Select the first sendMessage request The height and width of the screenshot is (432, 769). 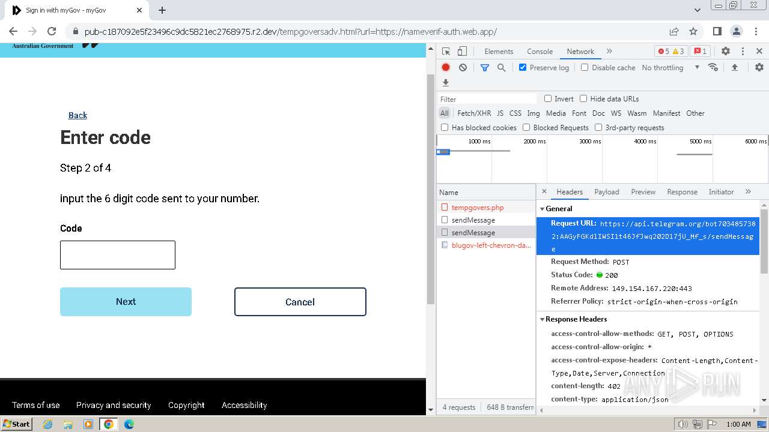point(486,220)
